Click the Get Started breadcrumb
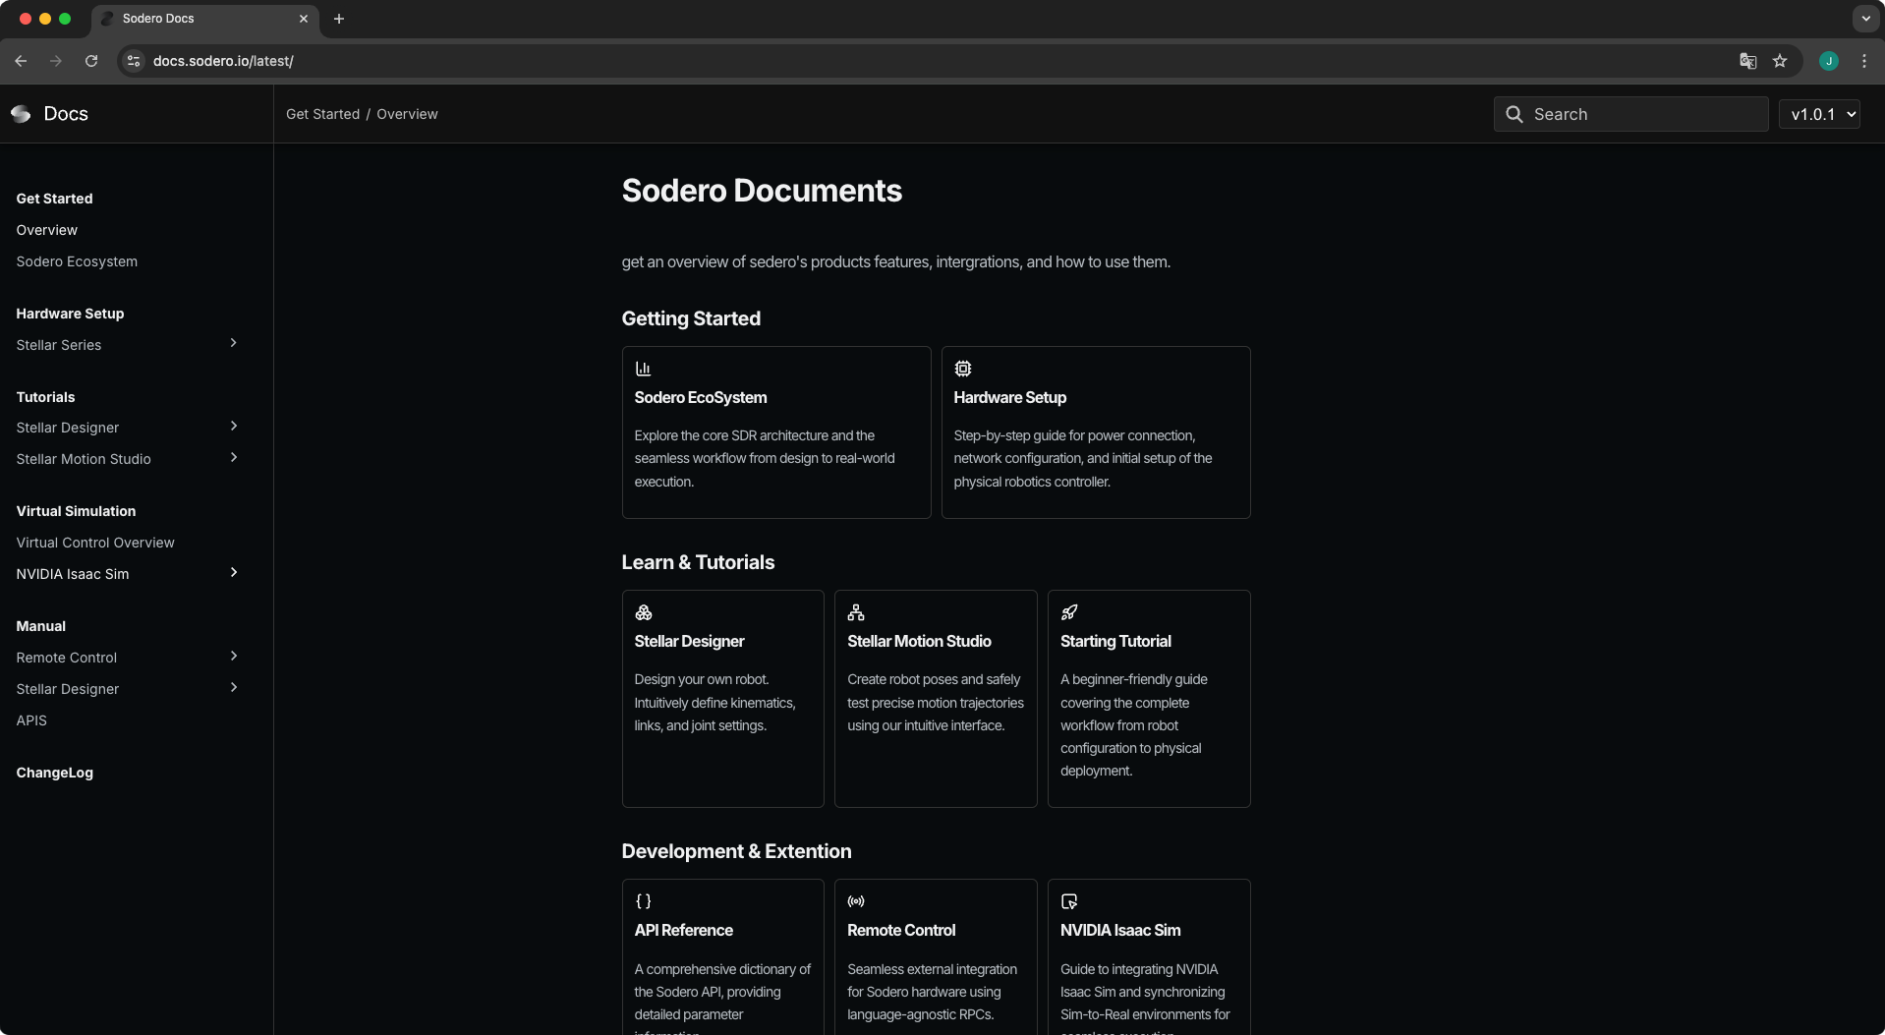 323,114
